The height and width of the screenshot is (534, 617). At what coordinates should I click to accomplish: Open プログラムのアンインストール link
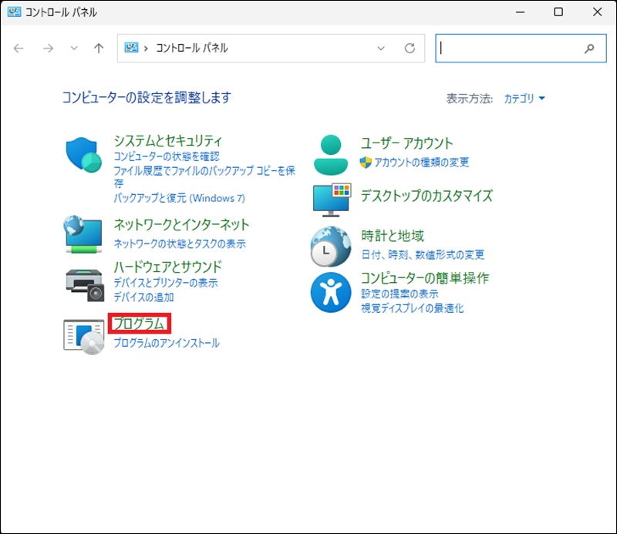(x=167, y=343)
